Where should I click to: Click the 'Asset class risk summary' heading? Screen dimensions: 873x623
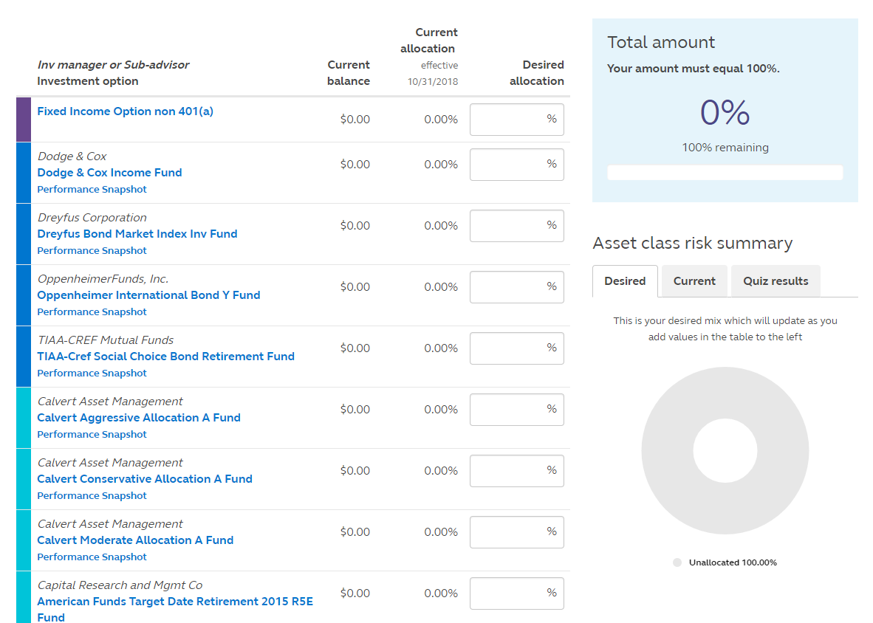(x=693, y=243)
